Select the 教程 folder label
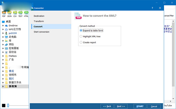This screenshot has width=176, height=109. pyautogui.click(x=11, y=71)
